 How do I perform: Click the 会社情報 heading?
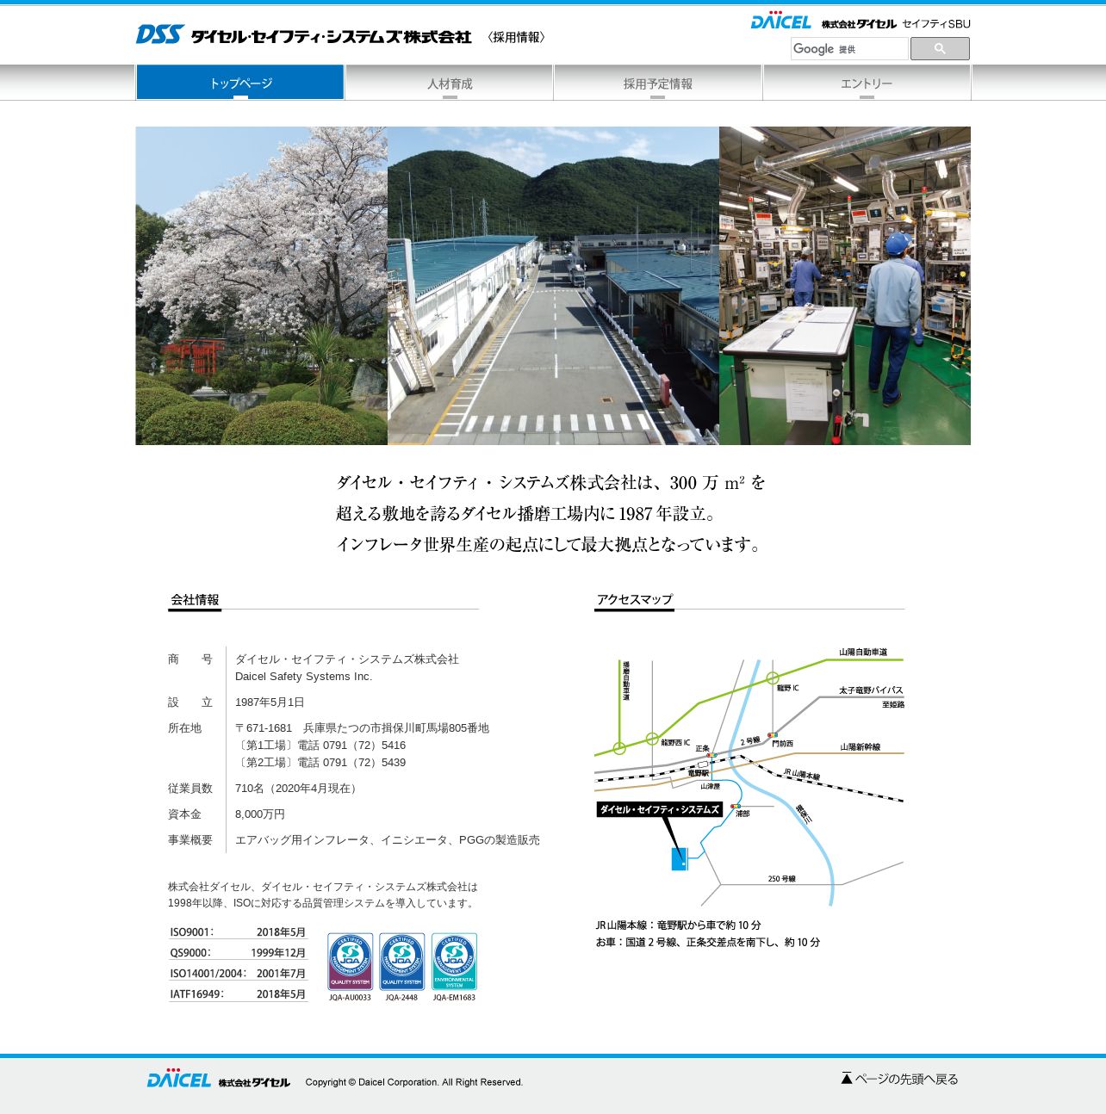[x=195, y=599]
